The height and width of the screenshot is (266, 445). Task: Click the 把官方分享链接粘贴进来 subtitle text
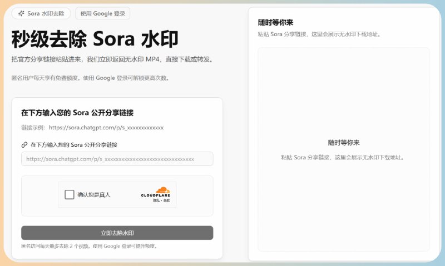pyautogui.click(x=112, y=59)
